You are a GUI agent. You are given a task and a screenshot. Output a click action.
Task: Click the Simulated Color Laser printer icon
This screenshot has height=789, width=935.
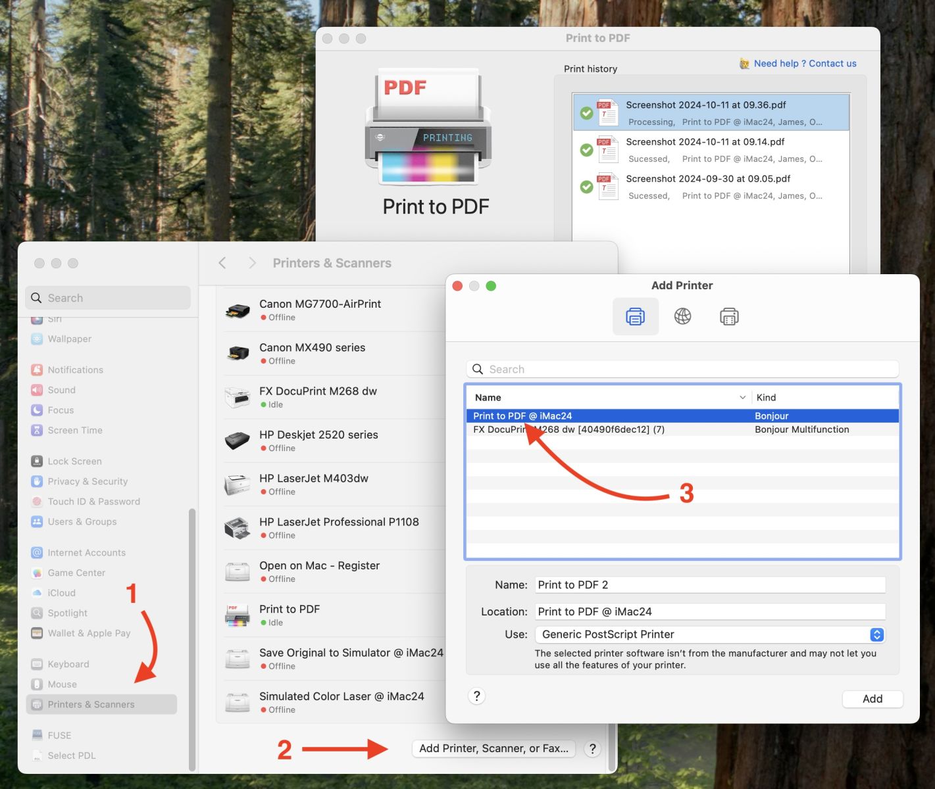click(238, 702)
